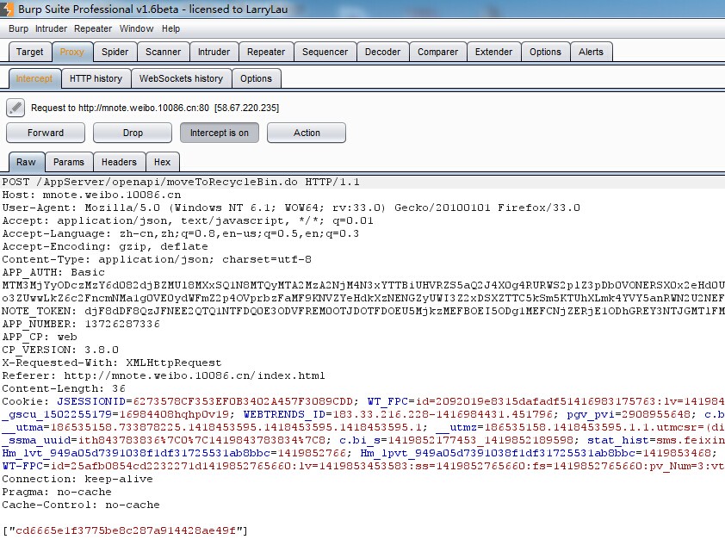This screenshot has height=558, width=725.
Task: Switch to the Intruder tool tab
Action: pyautogui.click(x=214, y=52)
